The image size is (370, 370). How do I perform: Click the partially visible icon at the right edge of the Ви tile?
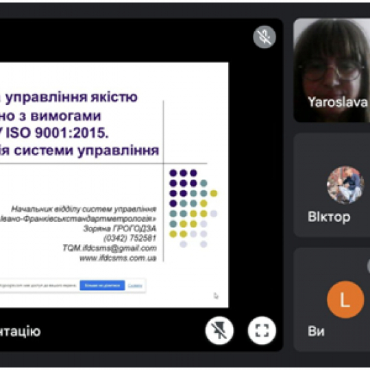click(369, 266)
